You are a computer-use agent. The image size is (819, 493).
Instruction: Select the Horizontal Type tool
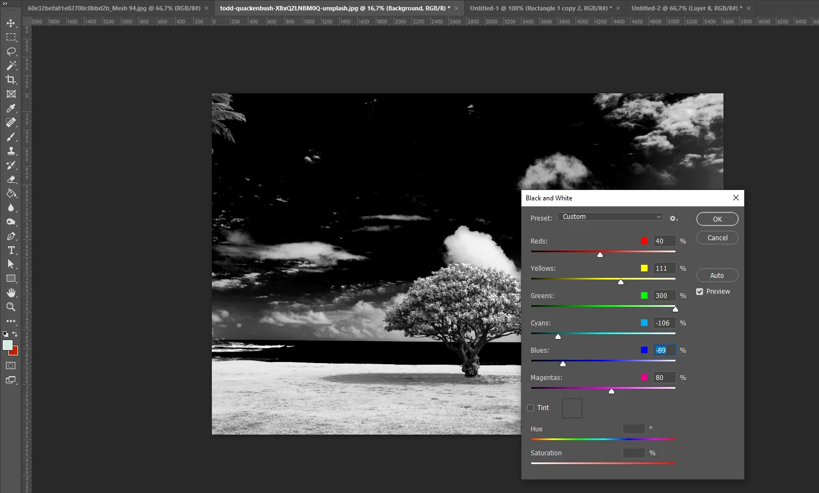tap(11, 250)
